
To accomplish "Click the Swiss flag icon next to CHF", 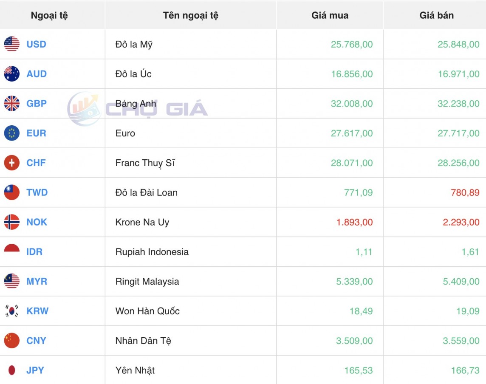I will point(11,163).
